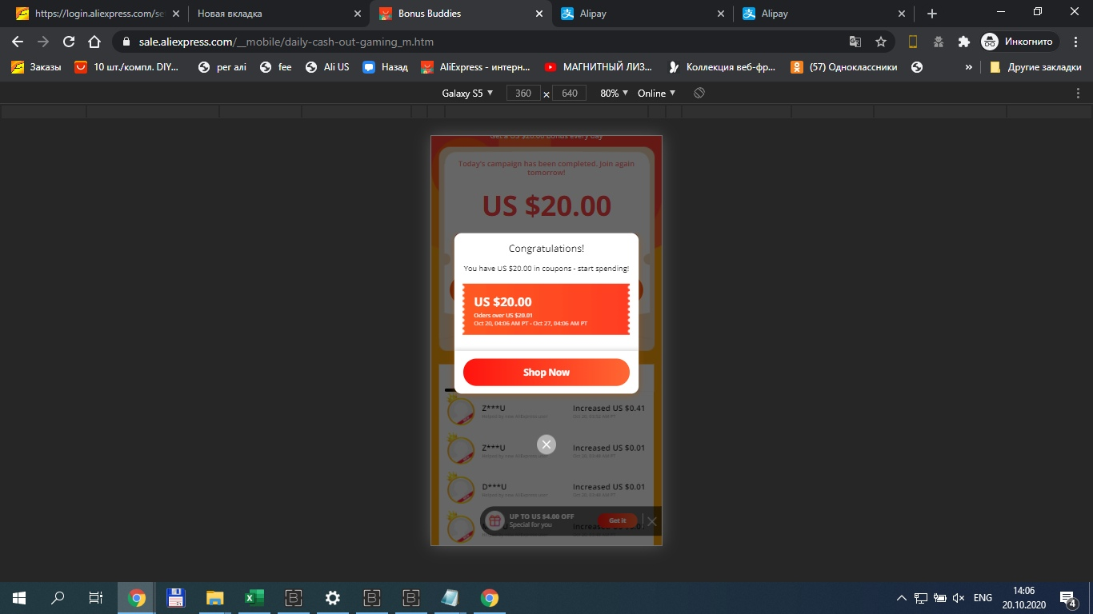
Task: Switch to the Новая вкладка tab
Action: (x=280, y=14)
